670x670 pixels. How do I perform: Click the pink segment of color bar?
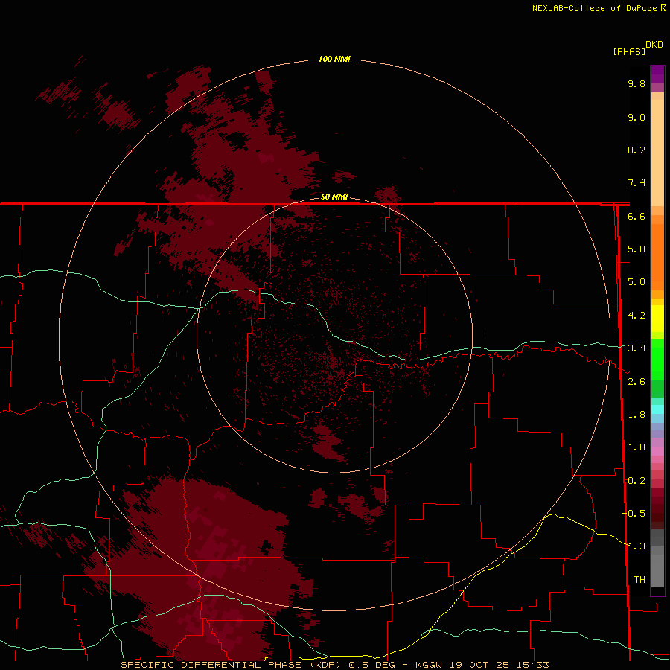[x=657, y=452]
